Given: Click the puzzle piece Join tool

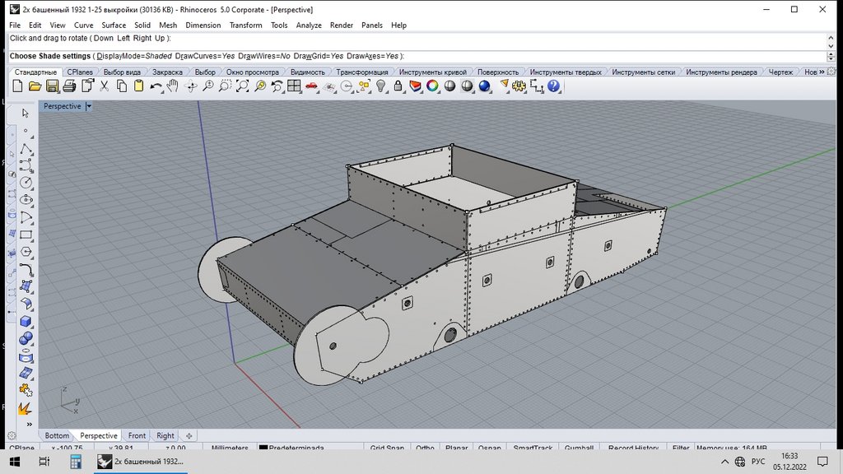Looking at the screenshot, I should [26, 389].
